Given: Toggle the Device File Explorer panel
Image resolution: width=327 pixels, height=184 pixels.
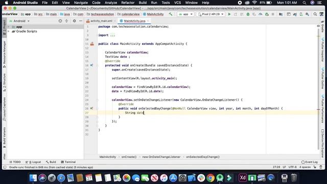Looking at the screenshot, I should tap(322, 144).
